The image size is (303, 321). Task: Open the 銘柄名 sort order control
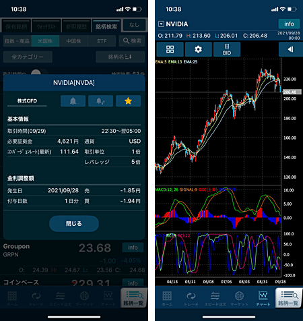coord(120,57)
